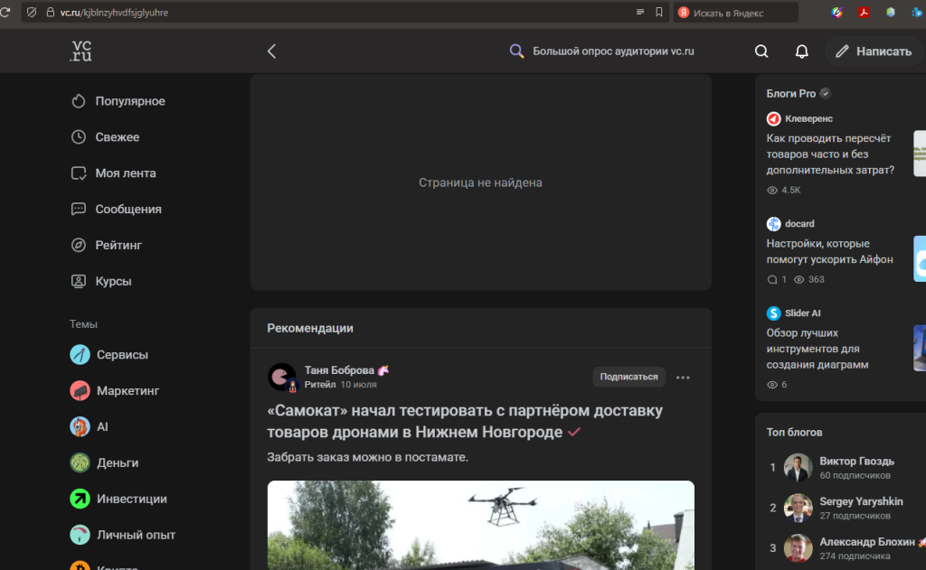
Task: Click the Маркетинг theme icon
Action: pyautogui.click(x=80, y=390)
